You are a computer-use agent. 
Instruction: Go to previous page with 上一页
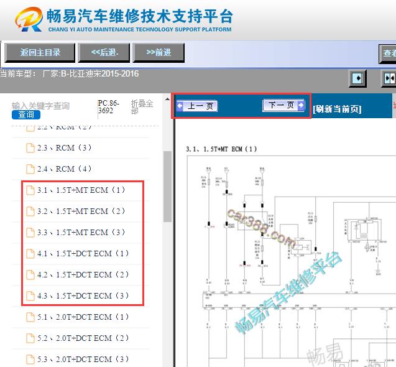[x=197, y=106]
